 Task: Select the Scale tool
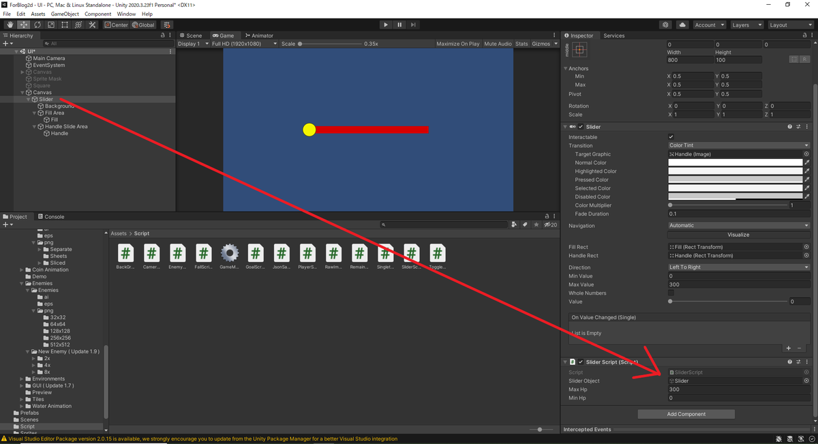50,25
